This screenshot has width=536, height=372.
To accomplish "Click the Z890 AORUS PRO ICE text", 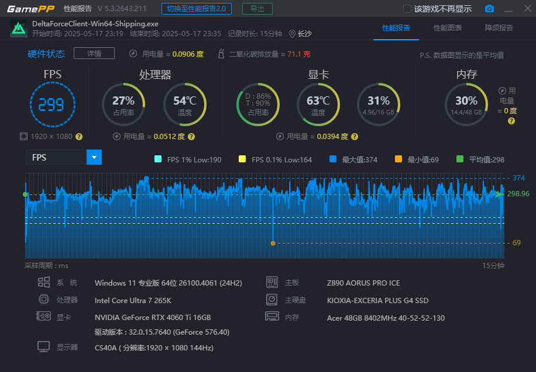I will pyautogui.click(x=363, y=283).
